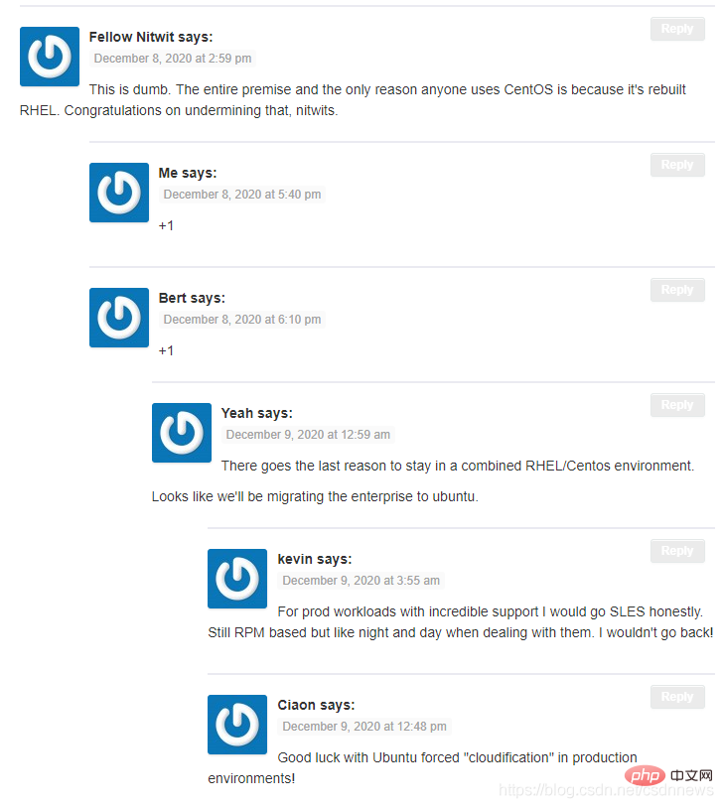Click the avatar beside Me's comment
The width and height of the screenshot is (723, 808).
[119, 193]
